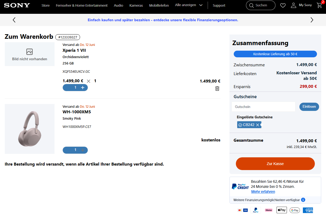Click the My Sony account icon
The width and height of the screenshot is (326, 221).
click(x=294, y=5)
